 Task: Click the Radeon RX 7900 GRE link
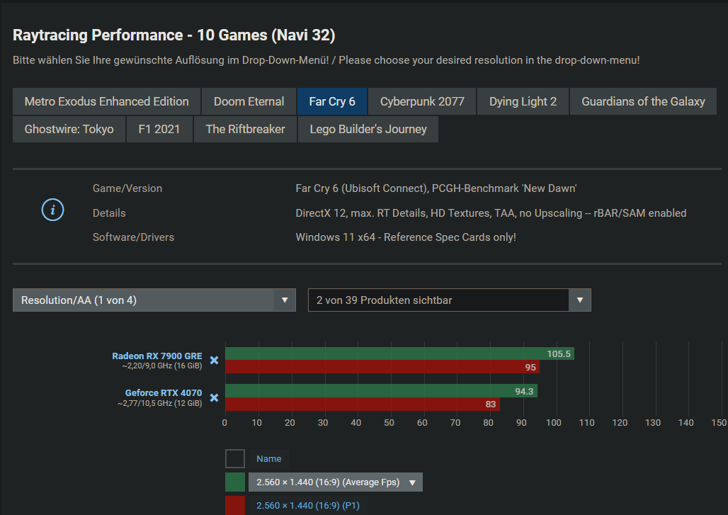click(x=157, y=356)
